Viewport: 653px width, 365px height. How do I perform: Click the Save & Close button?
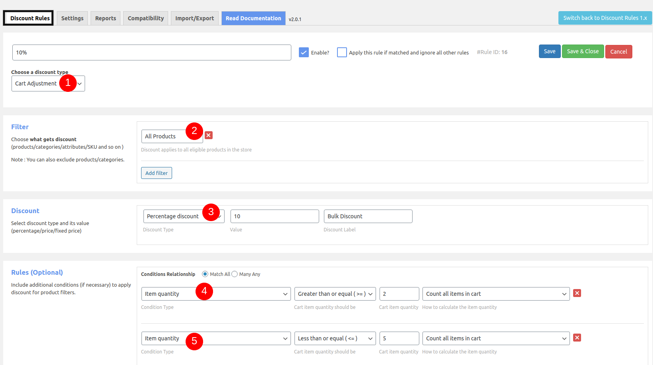point(583,51)
